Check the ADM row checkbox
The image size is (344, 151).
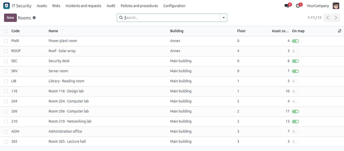pyautogui.click(x=6, y=132)
